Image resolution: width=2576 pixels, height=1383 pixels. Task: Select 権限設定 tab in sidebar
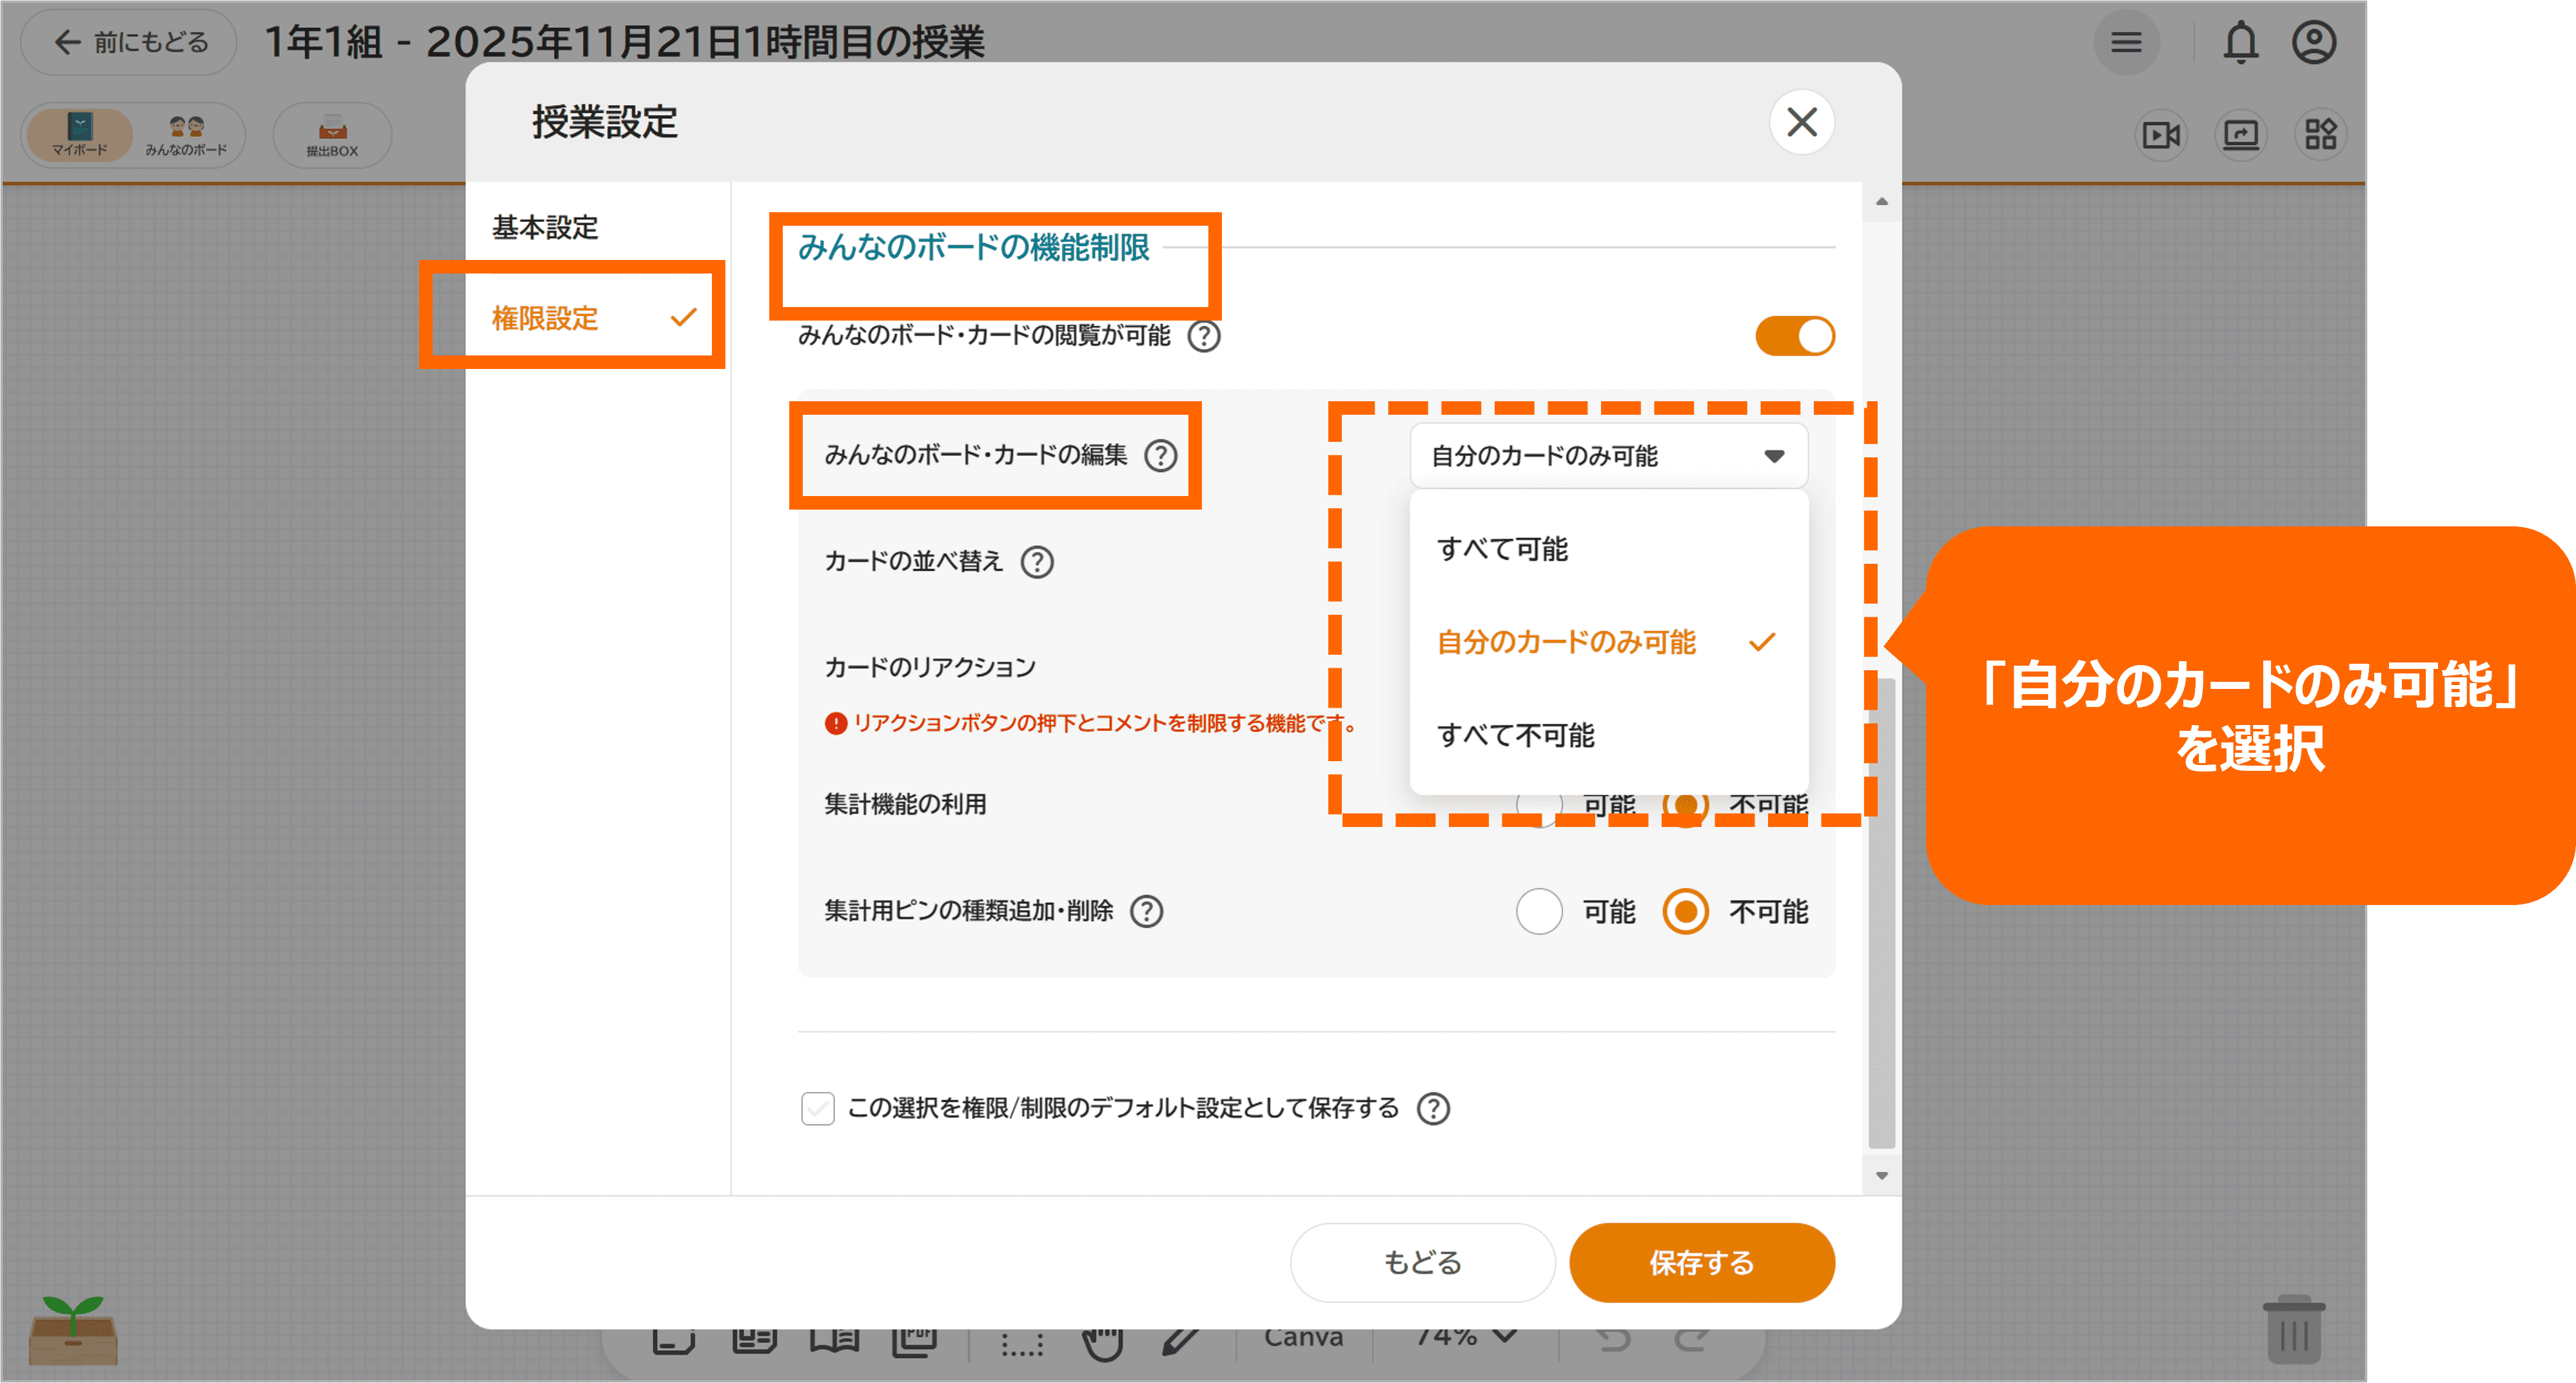tap(545, 318)
